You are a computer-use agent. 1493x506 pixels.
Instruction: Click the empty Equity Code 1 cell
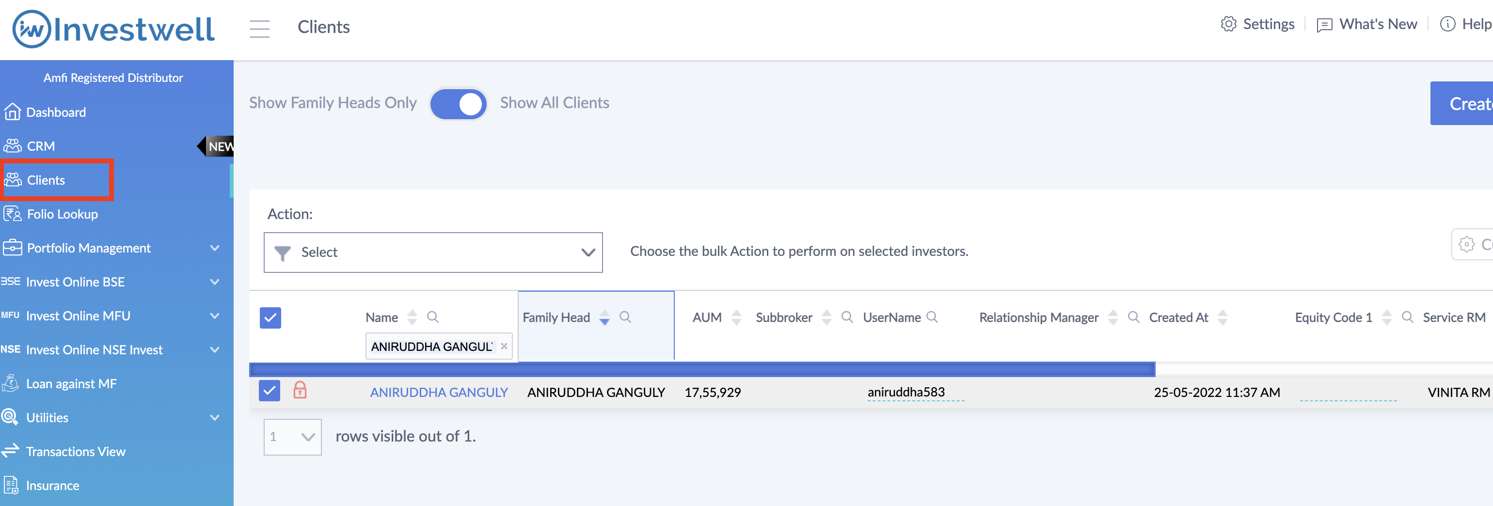pos(1348,393)
